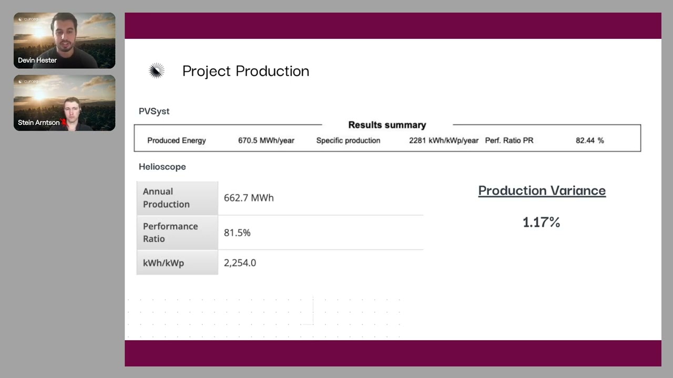The height and width of the screenshot is (378, 673).
Task: Click the "Specific production" label
Action: [x=348, y=141]
